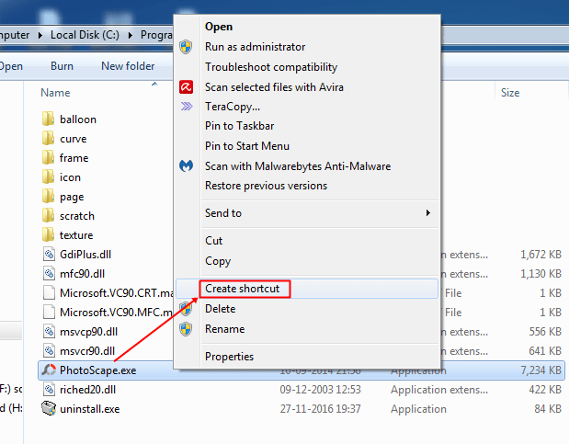Click the Microsoft.VC90.CRT file icon
Image resolution: width=569 pixels, height=444 pixels.
point(49,292)
